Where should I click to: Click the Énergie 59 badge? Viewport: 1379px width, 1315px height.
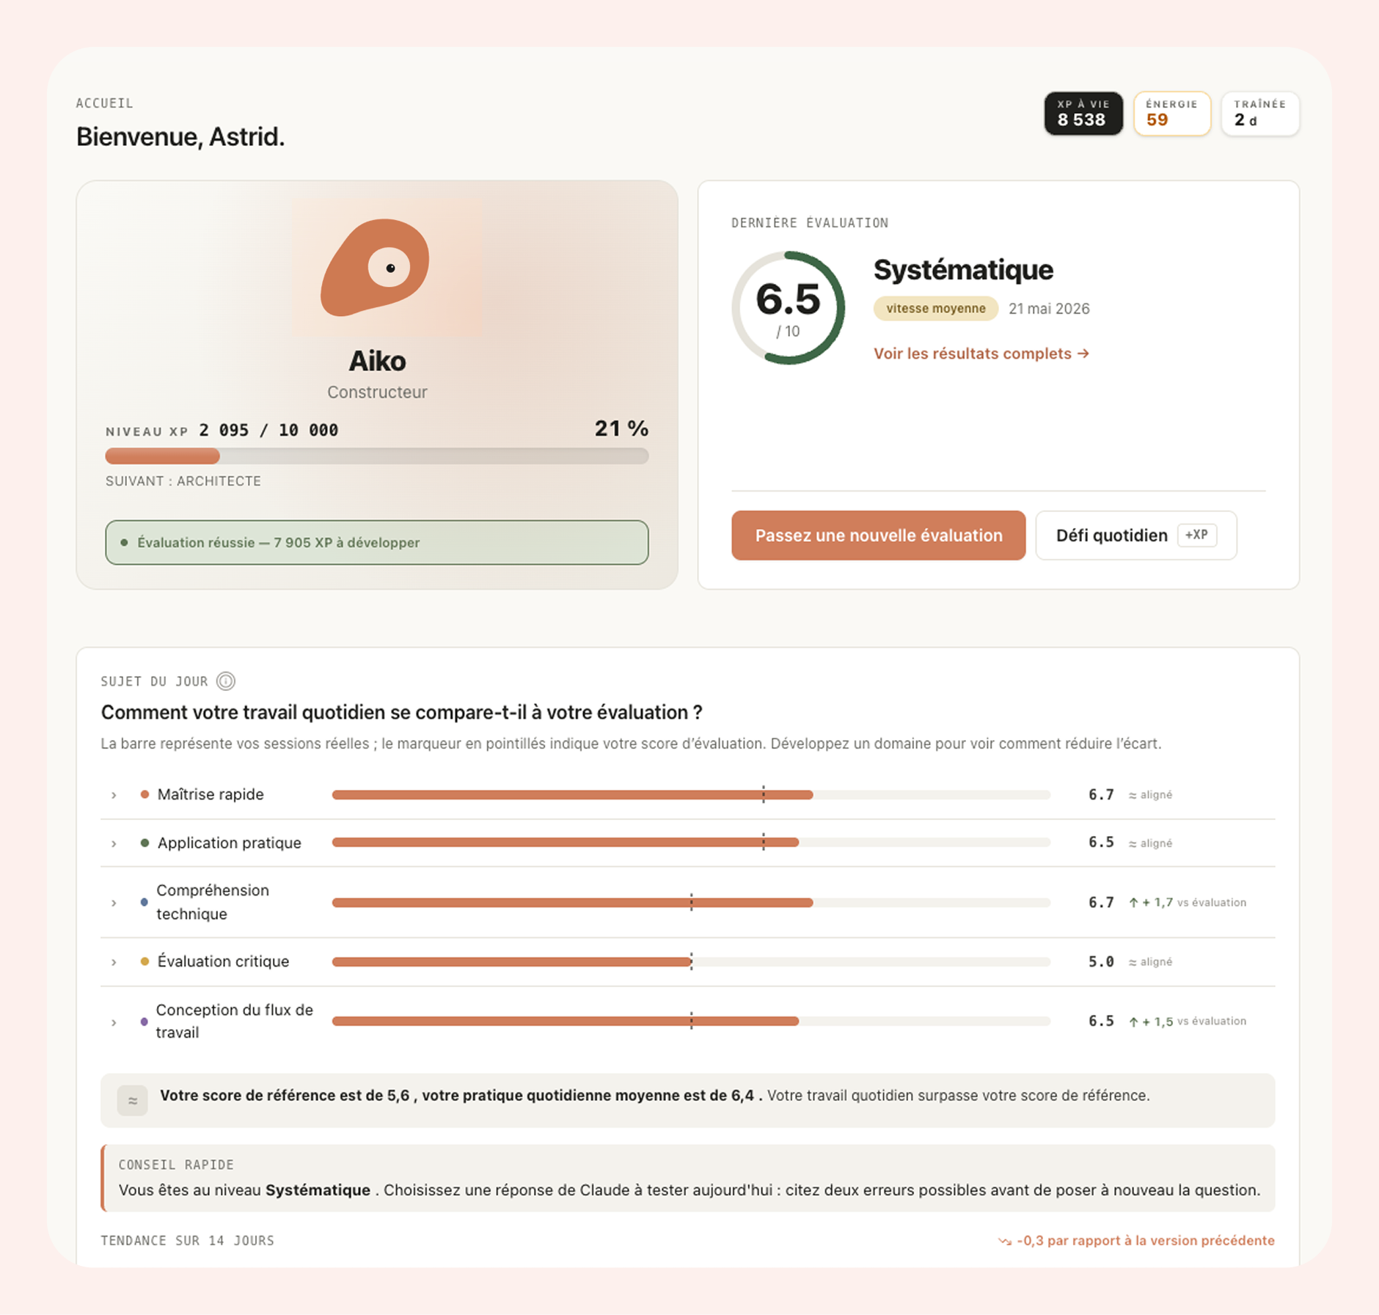tap(1171, 113)
